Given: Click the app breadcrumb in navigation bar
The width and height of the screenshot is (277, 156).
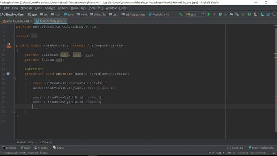Looking at the screenshot, I should tap(32, 14).
